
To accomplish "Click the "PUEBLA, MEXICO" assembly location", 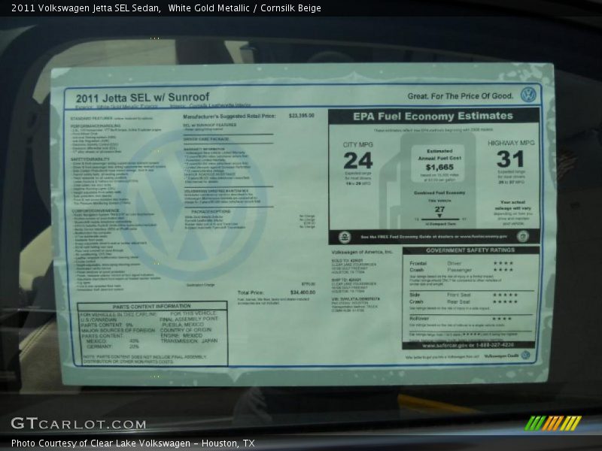I will 183,325.
